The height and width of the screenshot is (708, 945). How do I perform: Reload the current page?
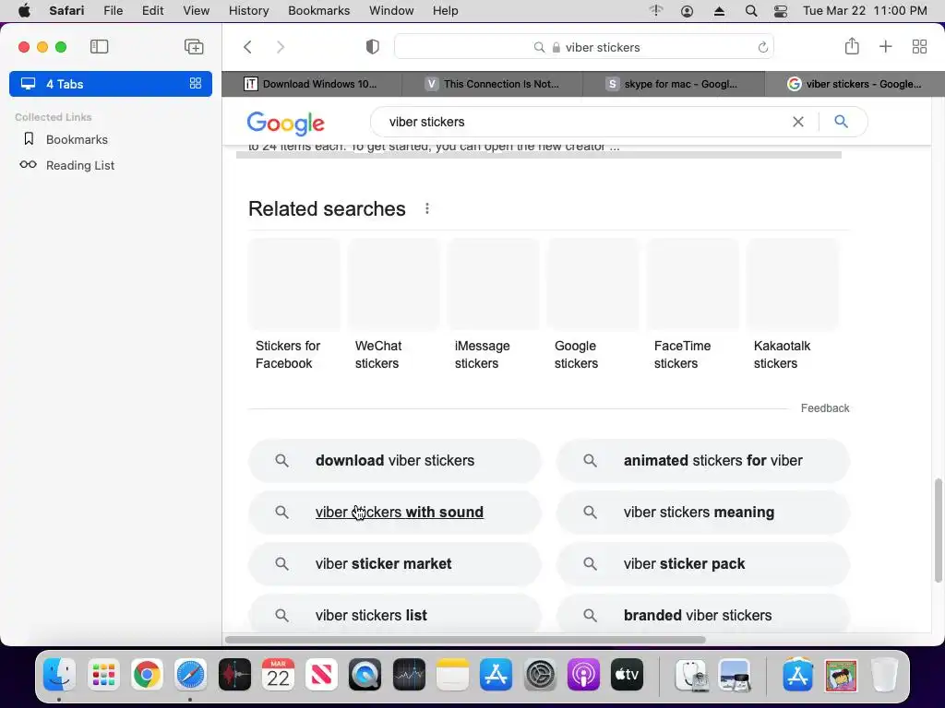click(x=762, y=47)
